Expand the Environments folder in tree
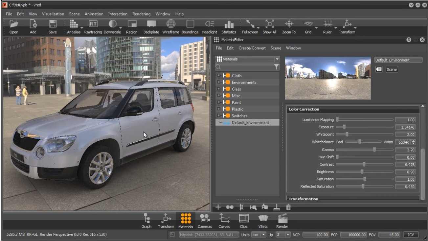 point(218,82)
